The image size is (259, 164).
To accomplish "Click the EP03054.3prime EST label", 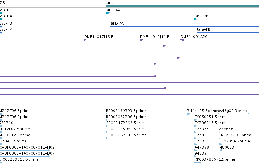I will click(x=235, y=141).
